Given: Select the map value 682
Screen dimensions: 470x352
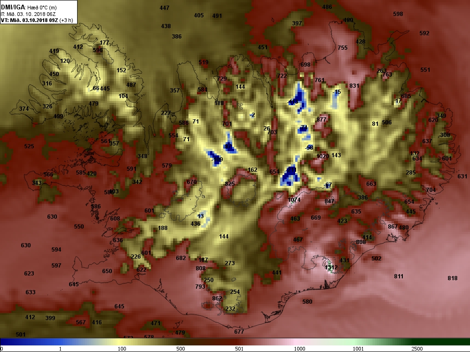Looking at the screenshot, I should pyautogui.click(x=181, y=258).
